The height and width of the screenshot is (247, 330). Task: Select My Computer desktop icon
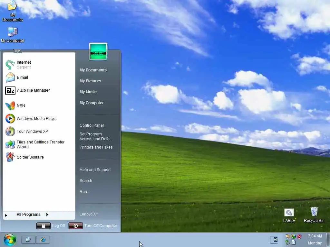13,35
